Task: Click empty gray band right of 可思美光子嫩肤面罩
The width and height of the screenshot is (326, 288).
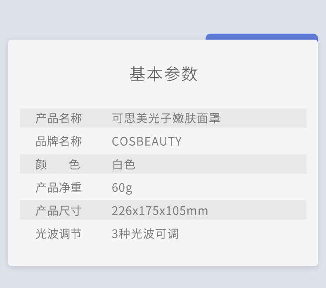Action: coord(264,118)
